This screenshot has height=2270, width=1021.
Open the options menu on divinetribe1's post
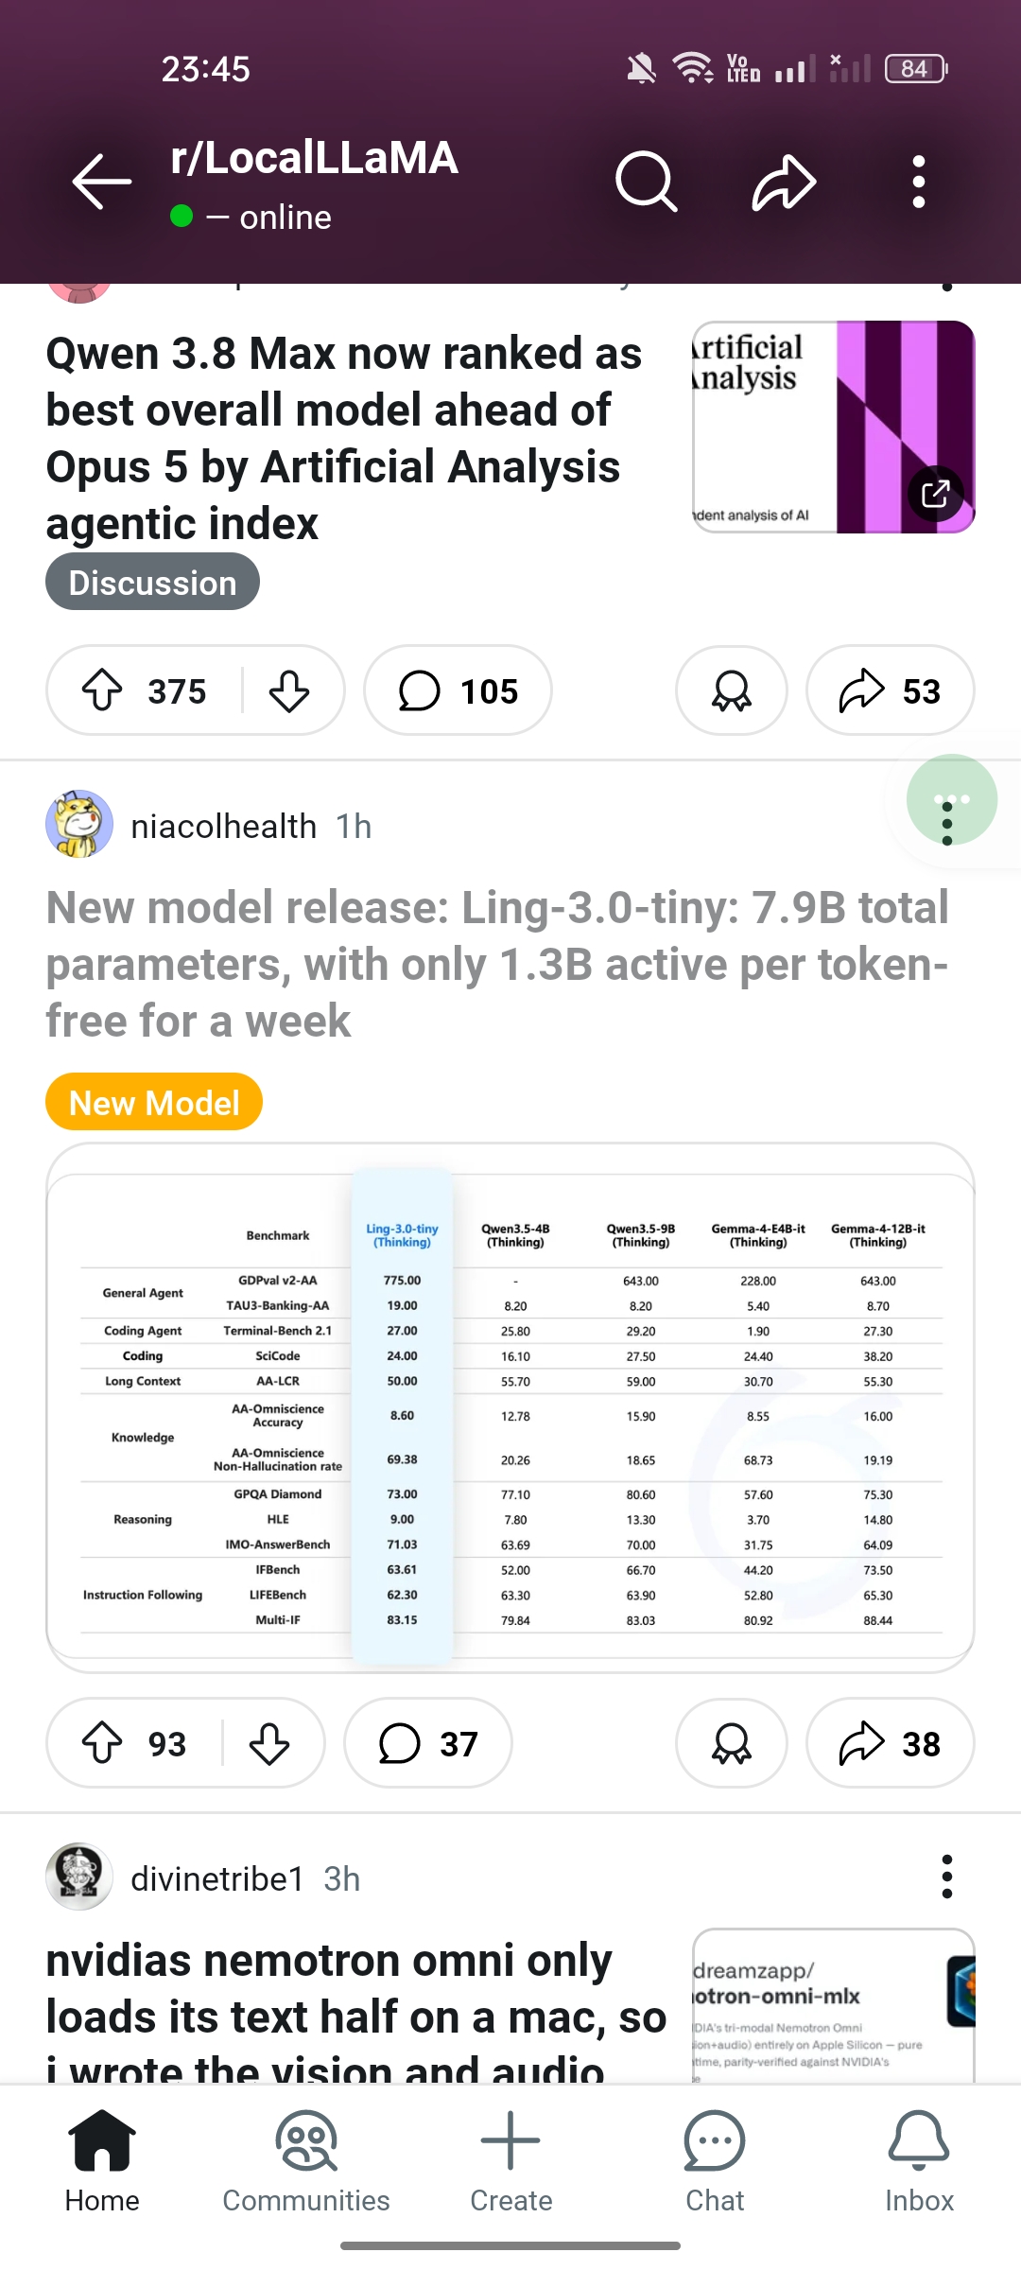[x=947, y=1877]
